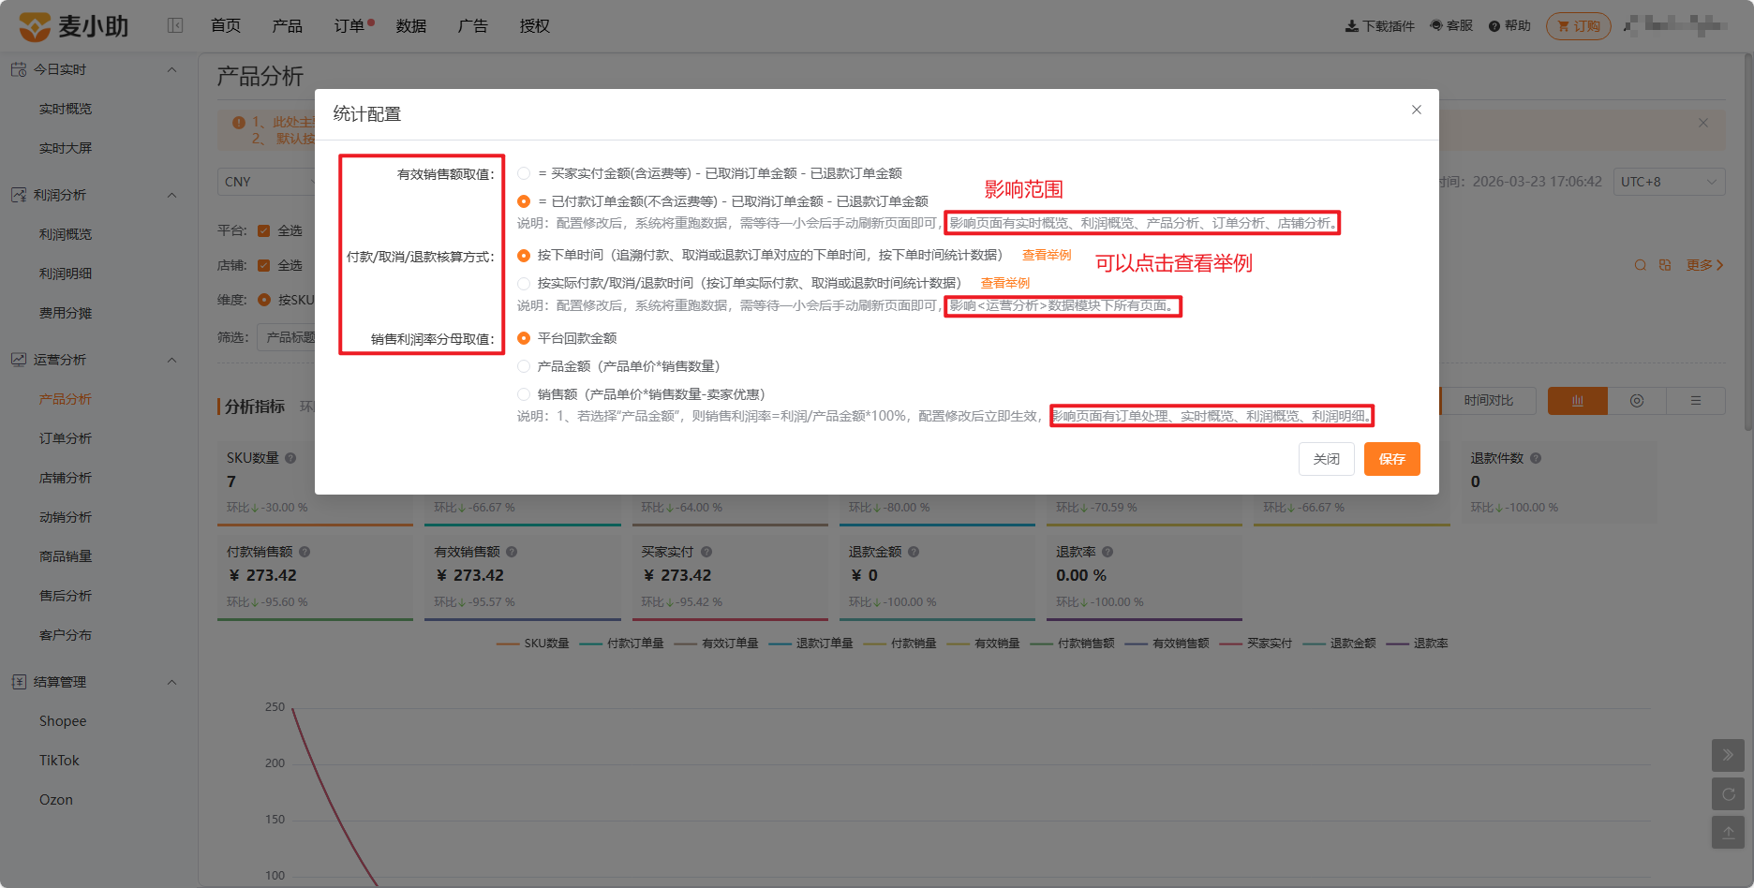This screenshot has width=1754, height=888.
Task: Click the double-chevron floating button
Action: coord(1728,755)
